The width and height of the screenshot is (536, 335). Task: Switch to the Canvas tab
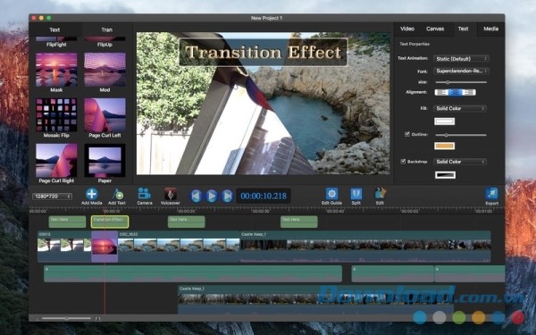435,29
